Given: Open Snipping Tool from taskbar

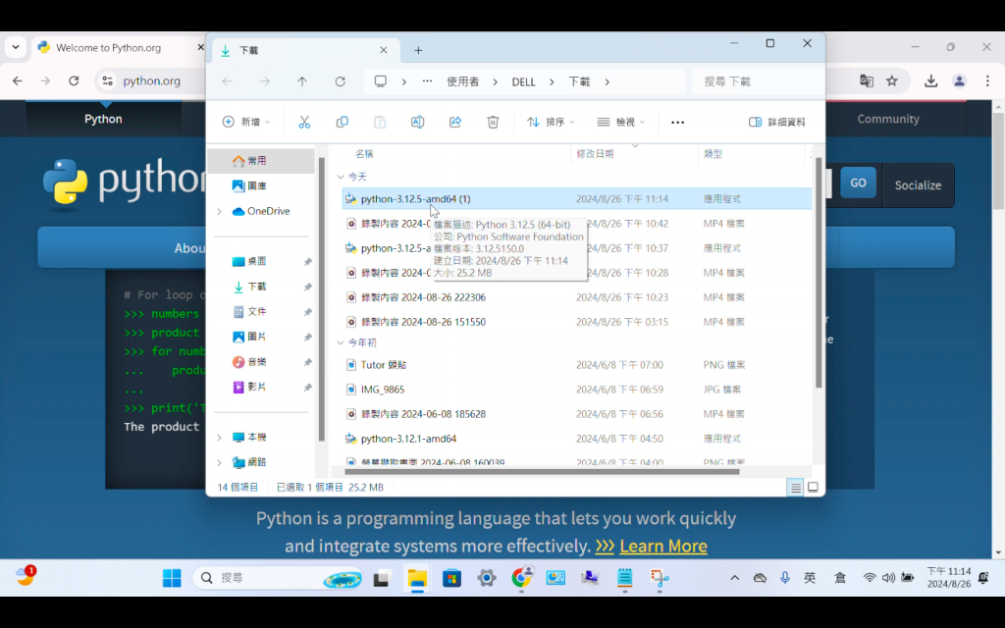Looking at the screenshot, I should click(659, 578).
